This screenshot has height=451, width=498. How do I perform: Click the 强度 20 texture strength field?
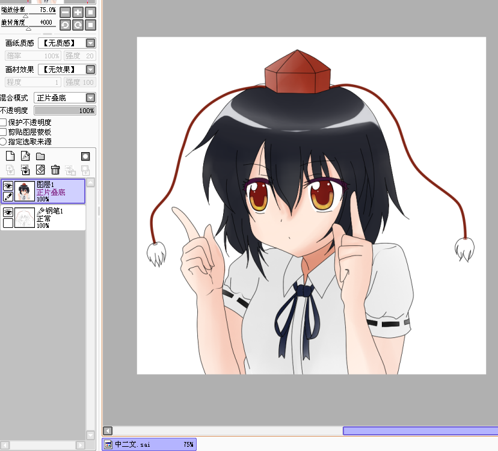79,56
